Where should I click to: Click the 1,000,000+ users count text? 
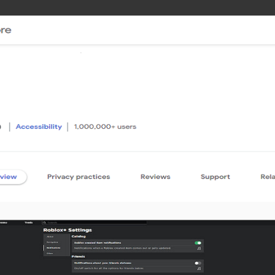tap(105, 127)
